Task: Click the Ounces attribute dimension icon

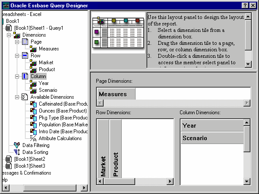Action: [33, 111]
